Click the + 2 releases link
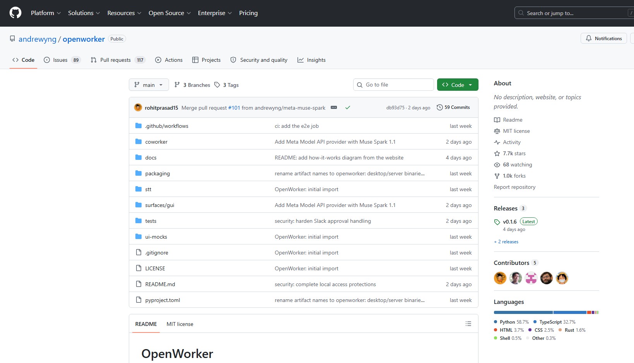Image resolution: width=634 pixels, height=363 pixels. coord(506,242)
